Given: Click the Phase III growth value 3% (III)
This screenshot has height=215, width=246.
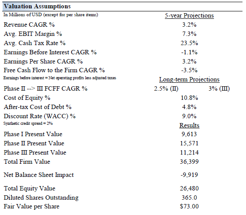Looking at the screenshot, I should tap(219, 89).
